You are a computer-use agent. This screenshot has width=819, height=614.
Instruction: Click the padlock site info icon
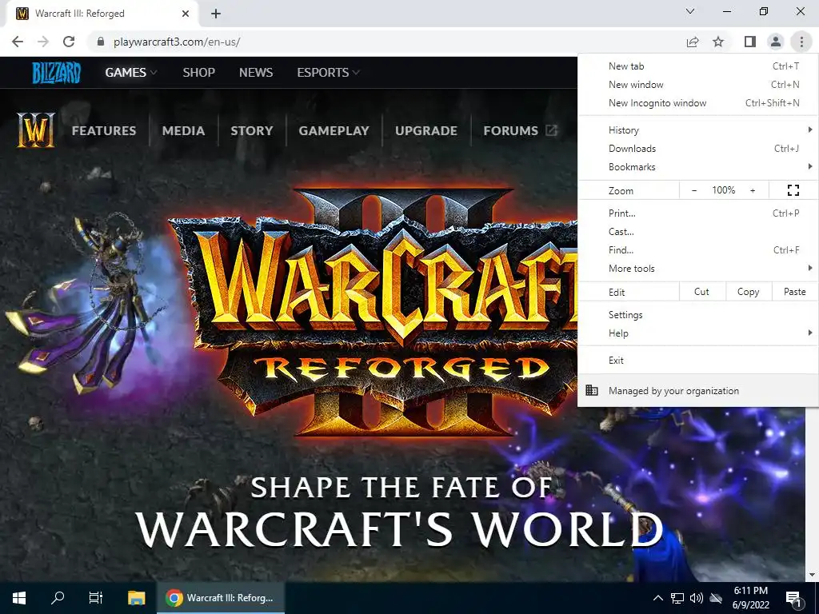(101, 42)
